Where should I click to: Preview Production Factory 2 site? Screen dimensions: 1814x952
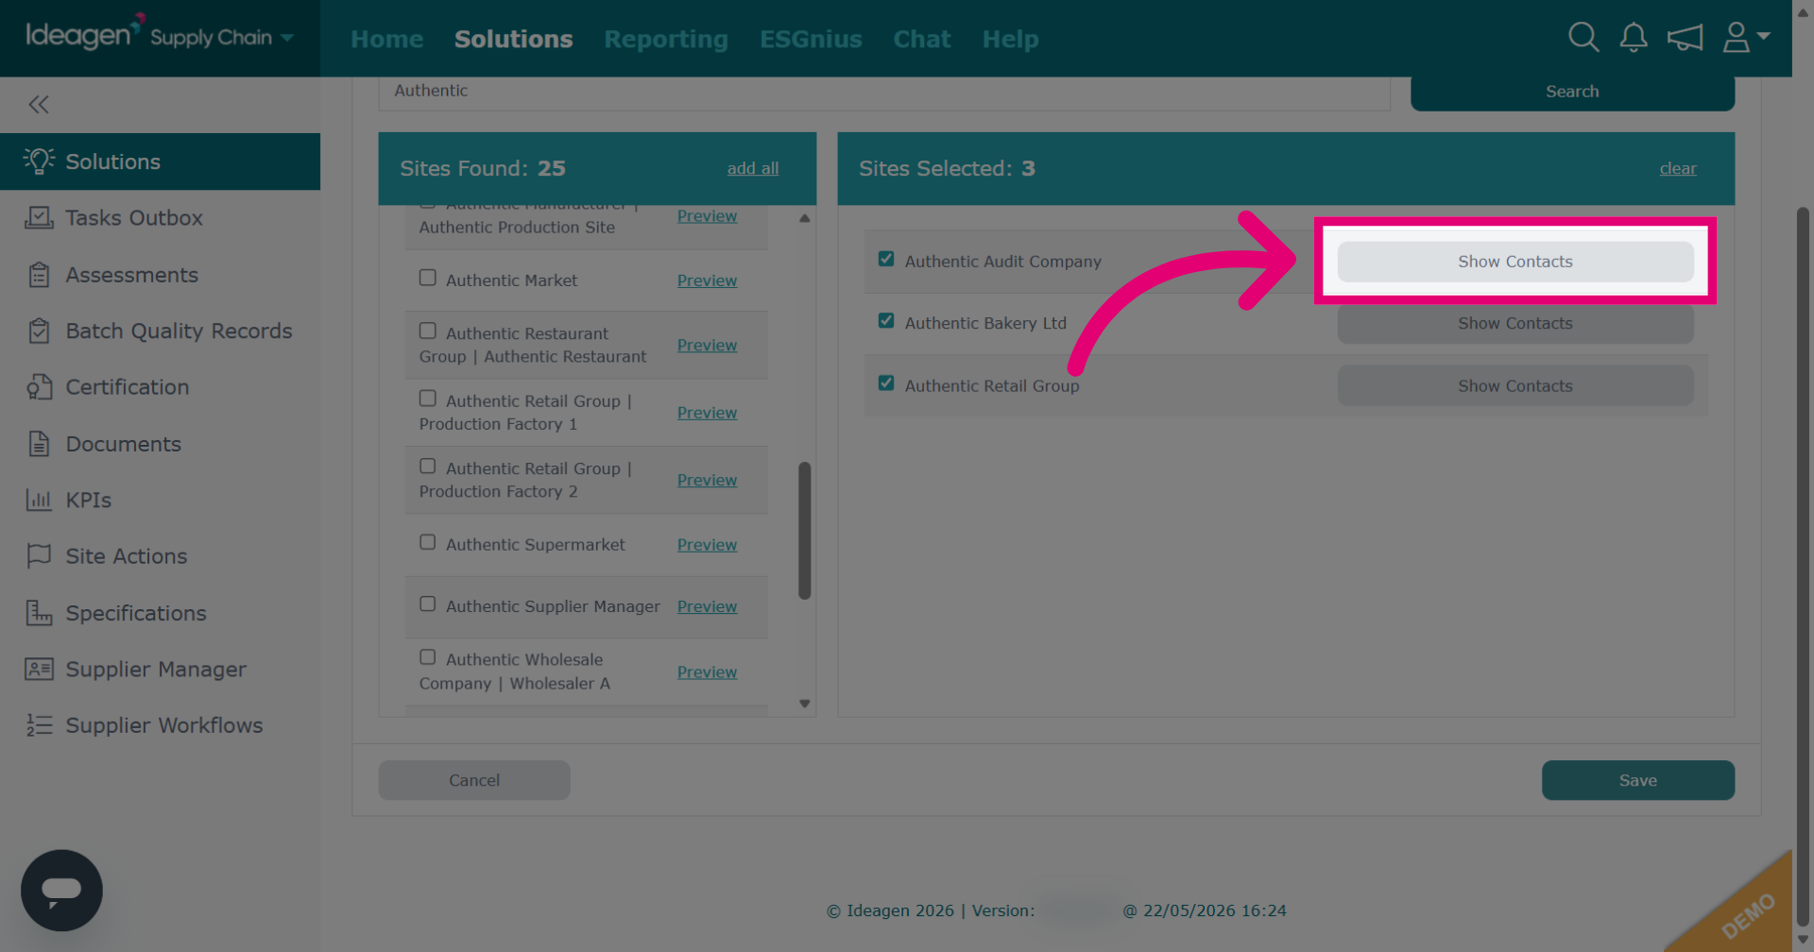707,480
